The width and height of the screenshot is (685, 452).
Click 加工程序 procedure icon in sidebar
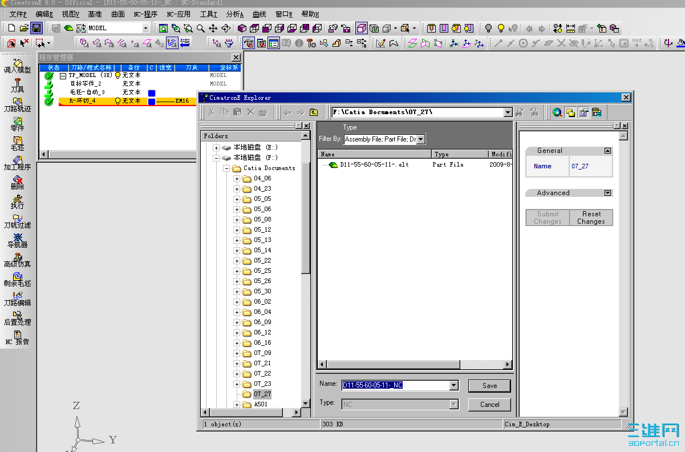click(17, 163)
